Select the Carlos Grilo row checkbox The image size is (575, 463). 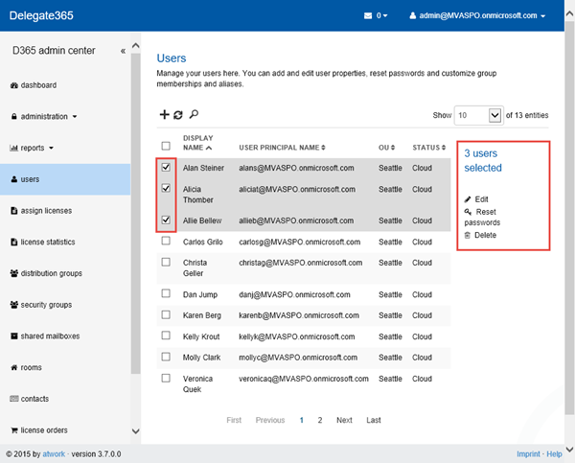click(166, 242)
